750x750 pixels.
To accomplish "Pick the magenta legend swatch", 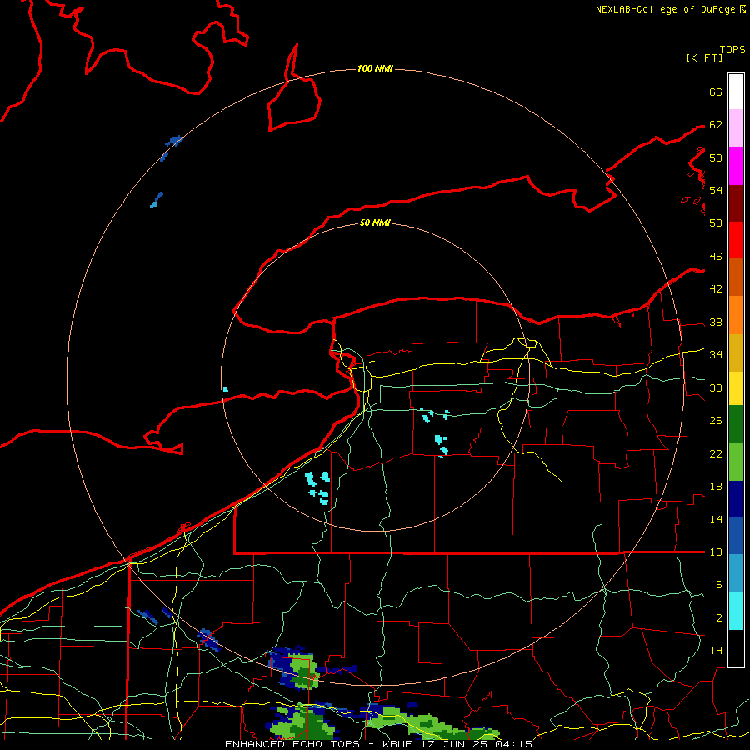I will [x=736, y=166].
